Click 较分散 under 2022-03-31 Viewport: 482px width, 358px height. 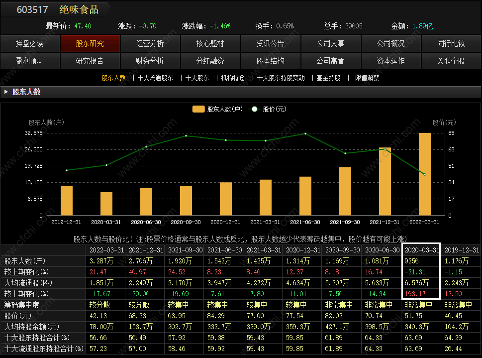pos(100,305)
